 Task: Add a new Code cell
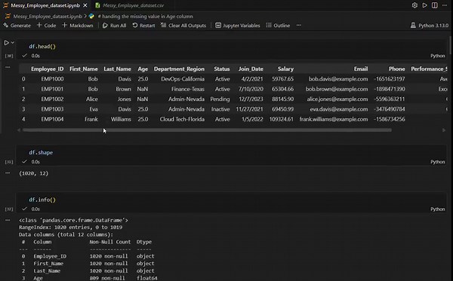point(46,26)
